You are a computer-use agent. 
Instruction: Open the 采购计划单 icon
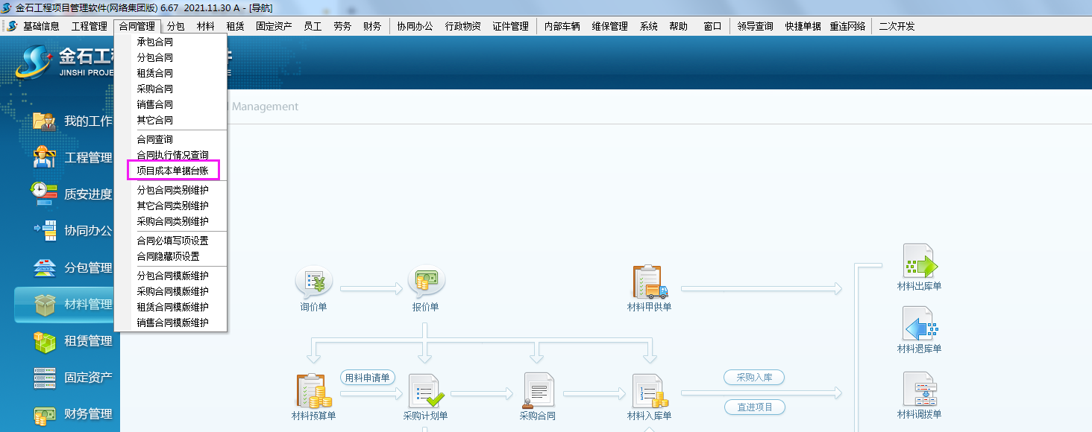tap(426, 391)
